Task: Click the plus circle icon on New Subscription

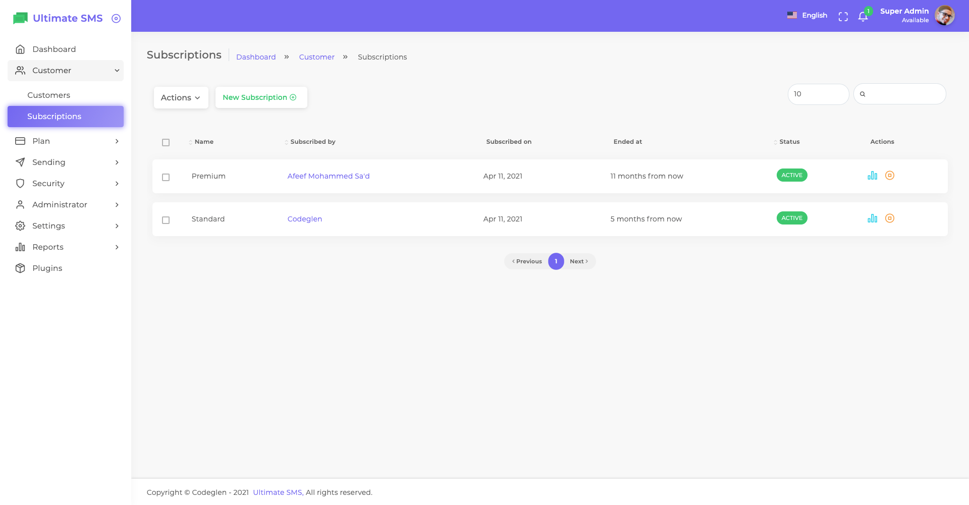Action: pos(293,97)
